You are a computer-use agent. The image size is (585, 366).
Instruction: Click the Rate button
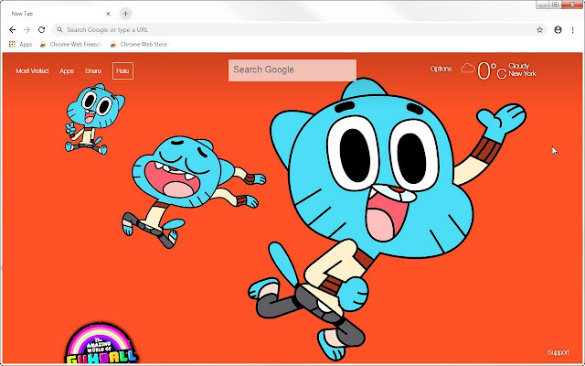coord(122,71)
